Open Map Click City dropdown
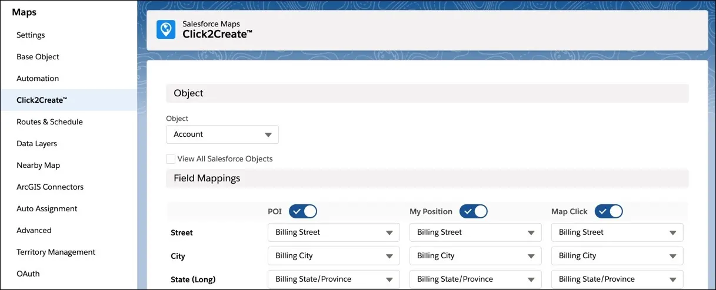716x290 pixels. 617,256
